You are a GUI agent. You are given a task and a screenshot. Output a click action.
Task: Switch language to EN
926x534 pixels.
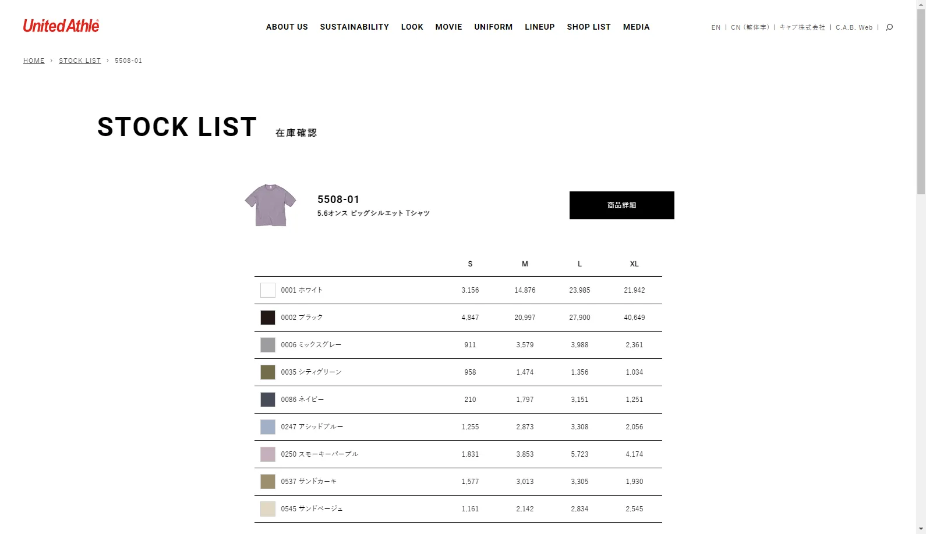click(x=716, y=27)
